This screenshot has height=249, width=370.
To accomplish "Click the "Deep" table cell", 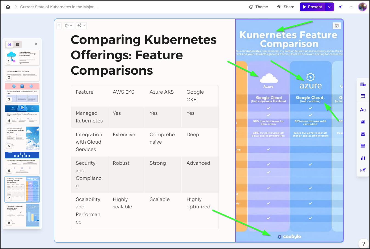I will click(x=200, y=142).
